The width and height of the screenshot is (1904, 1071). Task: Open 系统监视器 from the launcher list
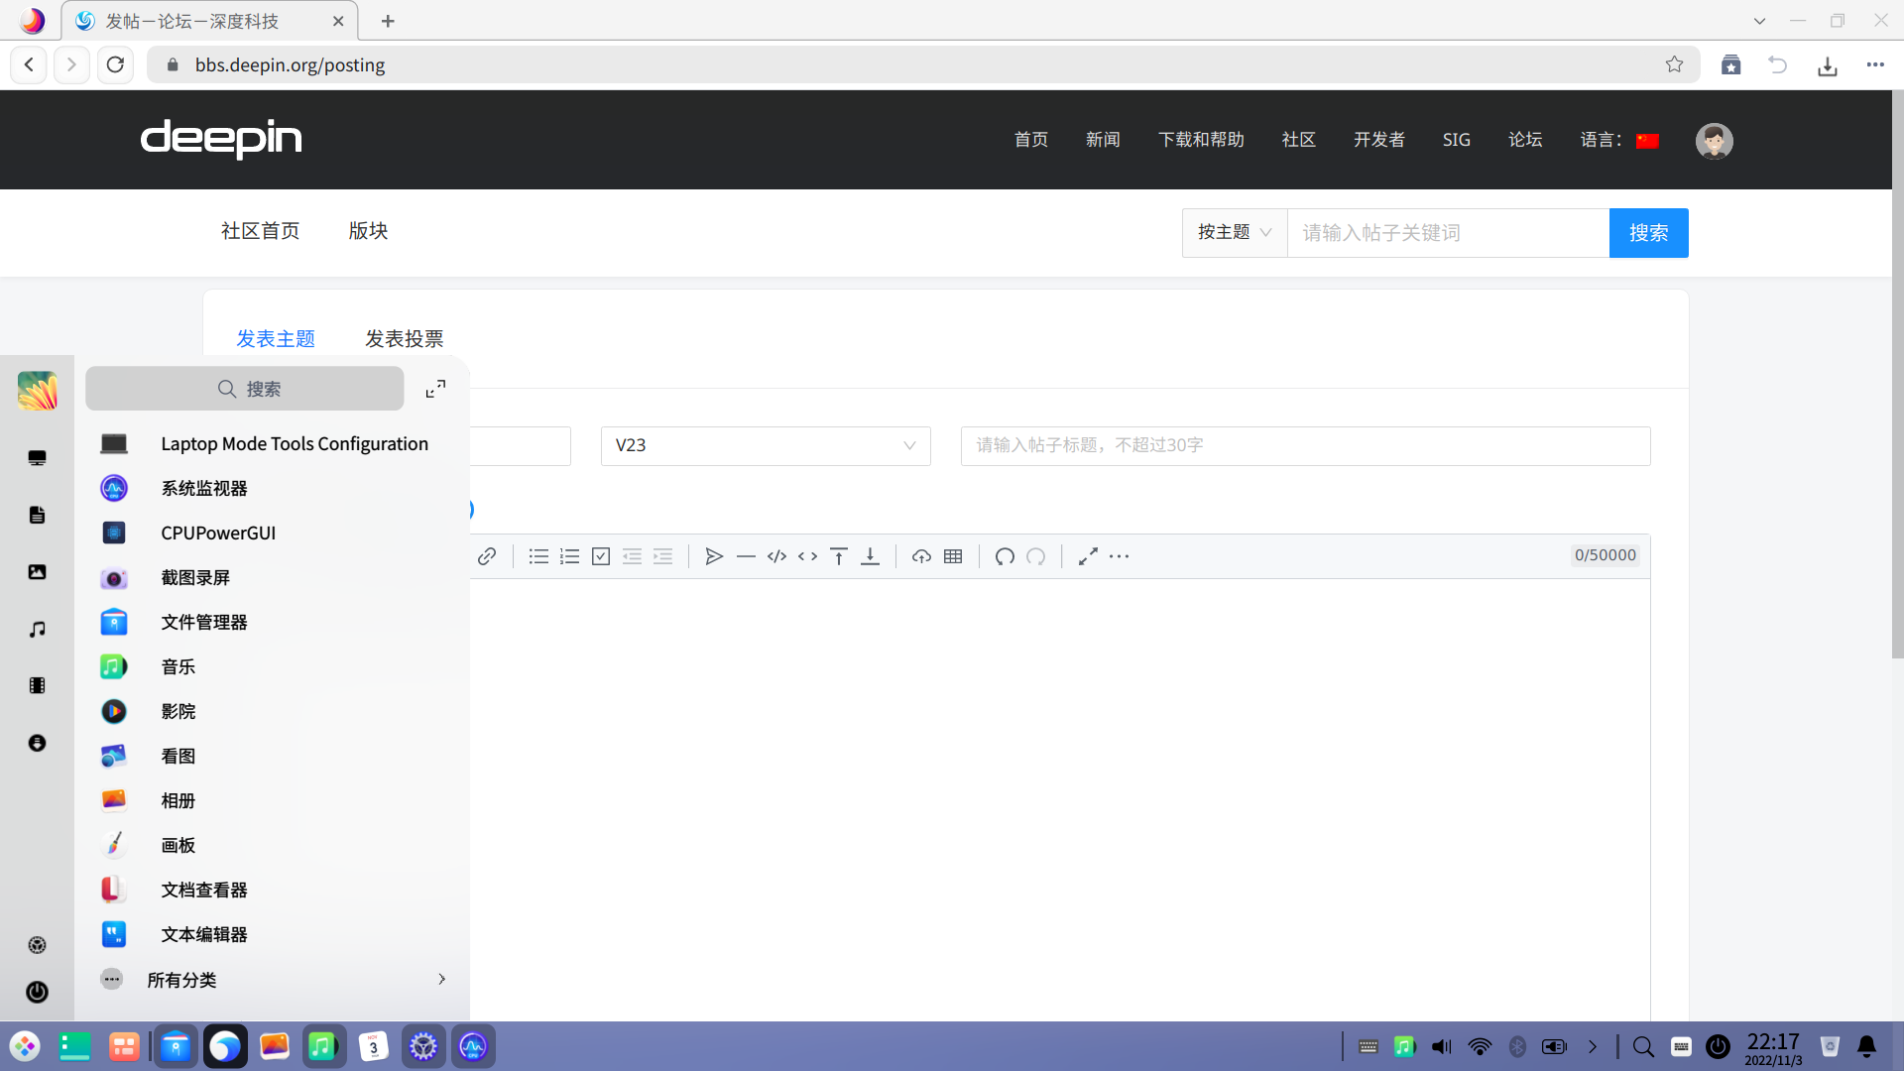click(x=204, y=488)
